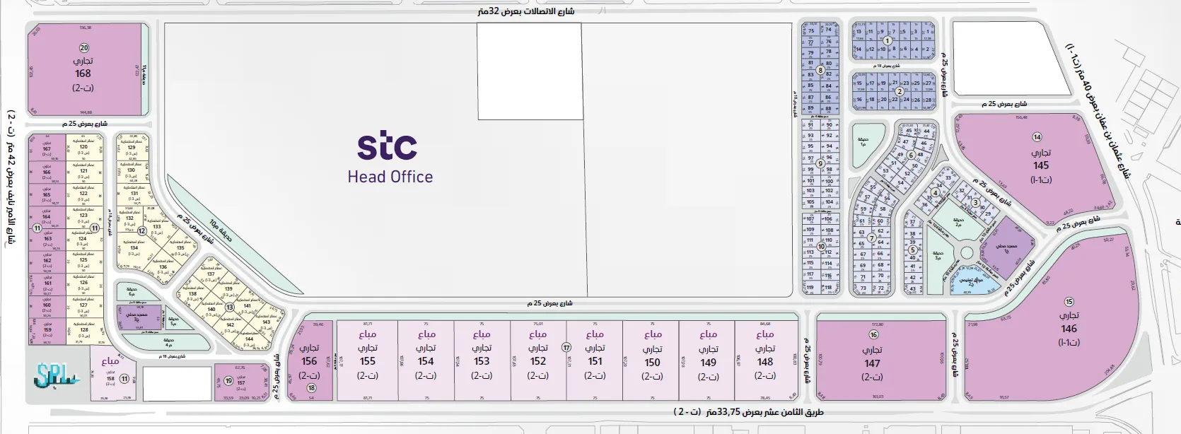Select block marker 17 beside plot 152
This screenshot has width=1181, height=434.
point(566,348)
